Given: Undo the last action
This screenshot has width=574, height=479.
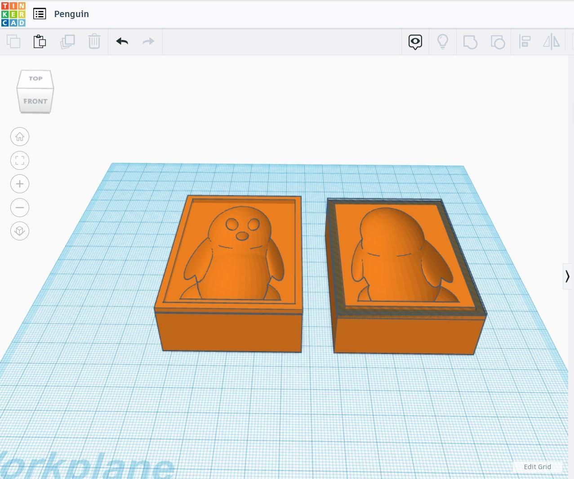Looking at the screenshot, I should pos(121,41).
